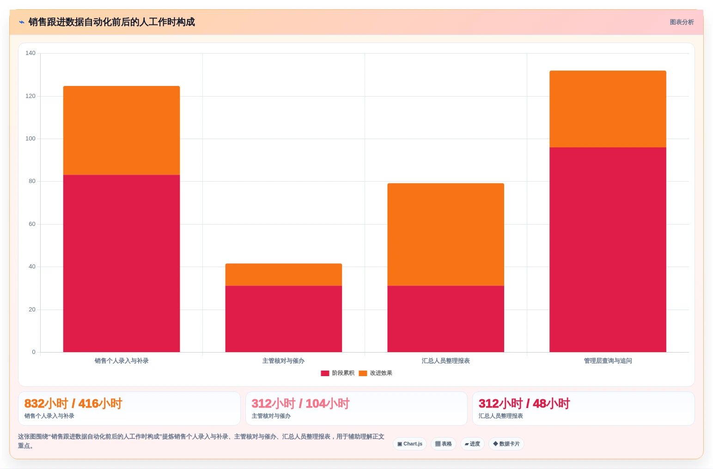Click the blue lightning icon beside the title
The height and width of the screenshot is (469, 713).
click(21, 22)
